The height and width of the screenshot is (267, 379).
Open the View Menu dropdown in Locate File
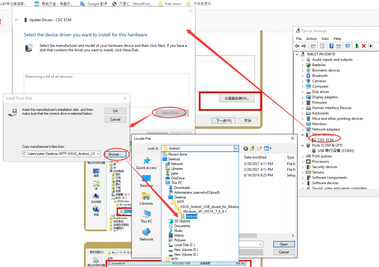pyautogui.click(x=268, y=148)
